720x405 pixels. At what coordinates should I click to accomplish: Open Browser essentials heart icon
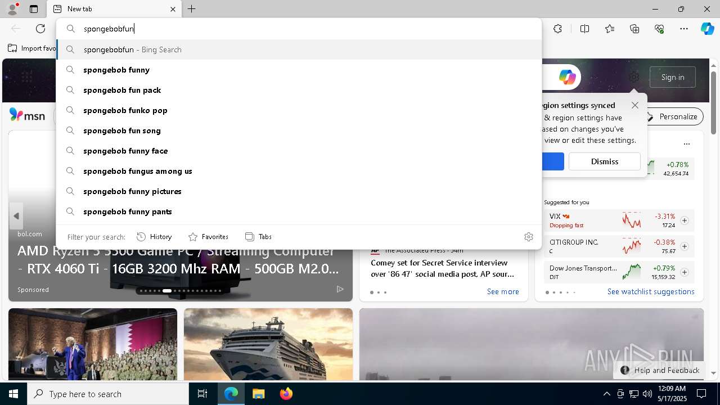(x=659, y=29)
